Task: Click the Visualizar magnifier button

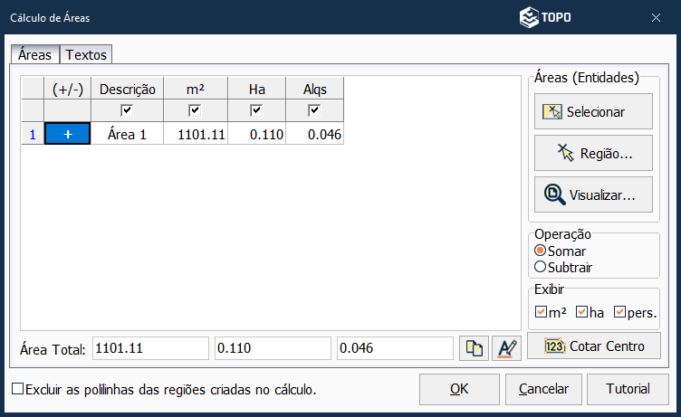Action: coord(593,194)
